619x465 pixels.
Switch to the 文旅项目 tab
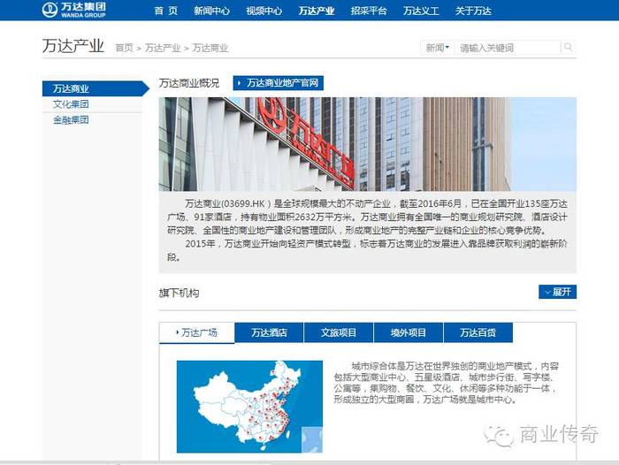(339, 332)
